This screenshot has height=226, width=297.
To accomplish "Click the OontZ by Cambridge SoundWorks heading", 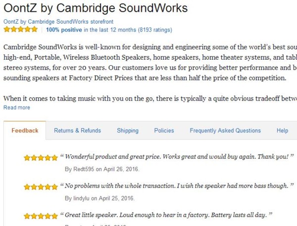I will (96, 8).
